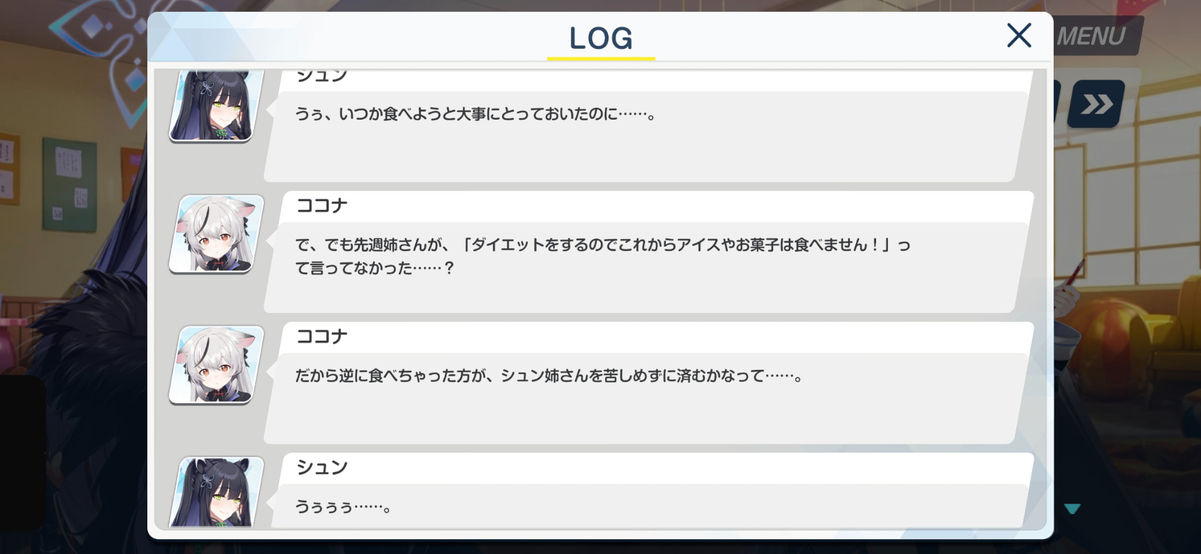Tap the double-arrow skip button
1201x554 pixels.
coord(1096,104)
